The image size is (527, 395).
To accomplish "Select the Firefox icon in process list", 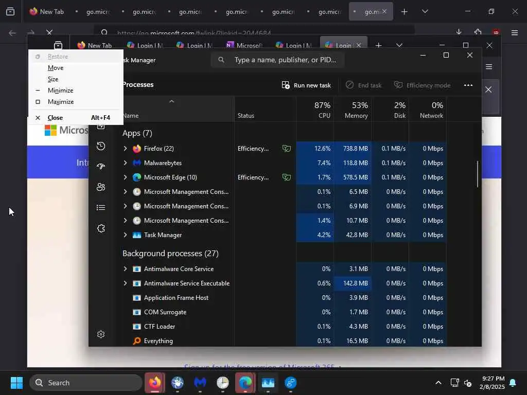I will coord(137,149).
